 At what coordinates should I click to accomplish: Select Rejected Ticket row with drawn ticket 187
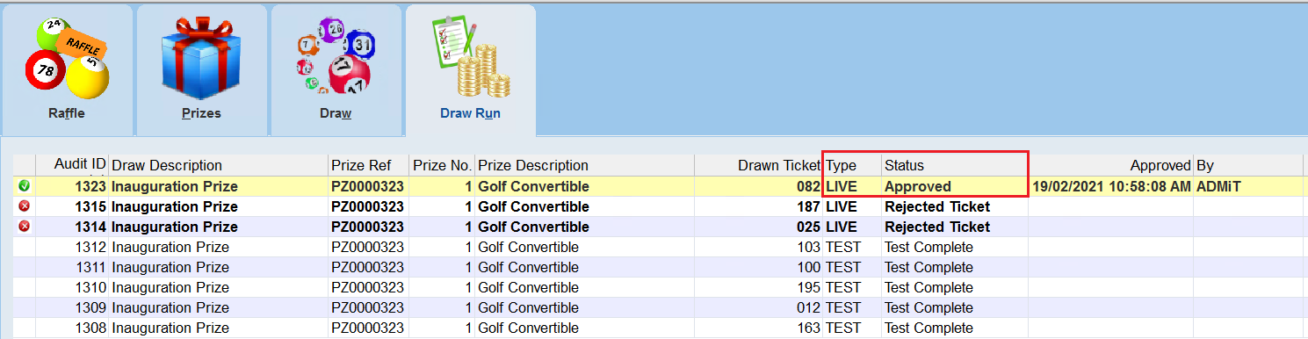pyautogui.click(x=659, y=206)
